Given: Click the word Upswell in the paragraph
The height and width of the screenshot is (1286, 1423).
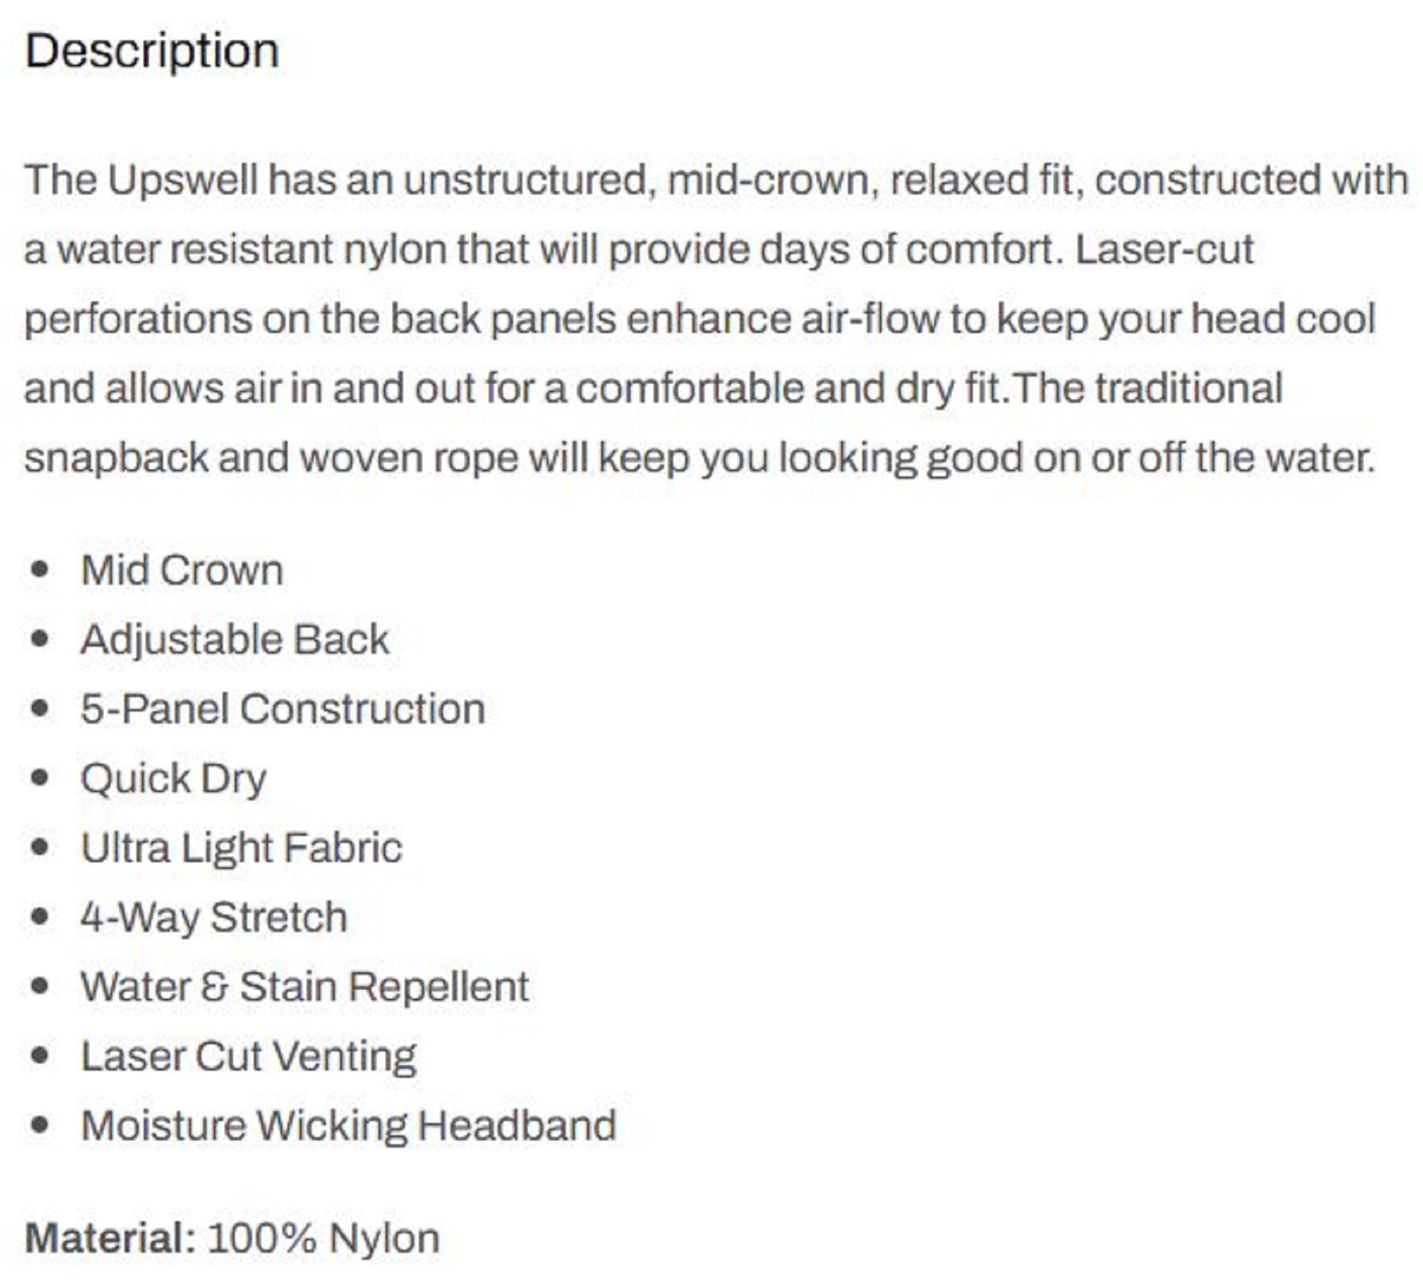Looking at the screenshot, I should [182, 180].
